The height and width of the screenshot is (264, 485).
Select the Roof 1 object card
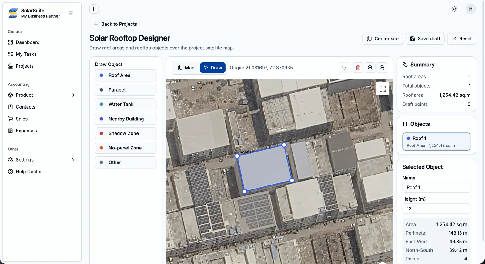click(436, 142)
